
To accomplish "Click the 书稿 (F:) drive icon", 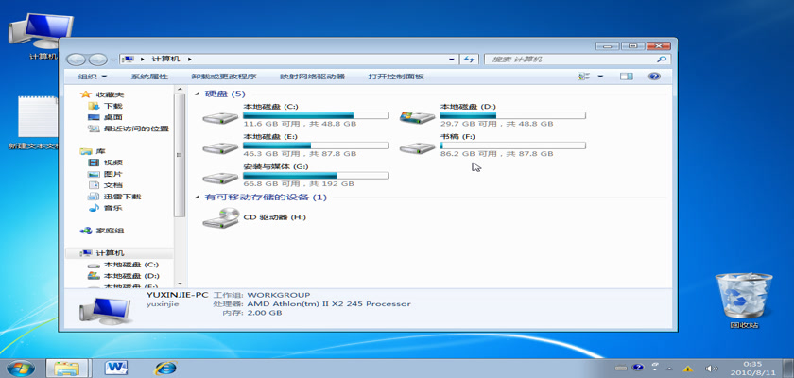I will 417,146.
